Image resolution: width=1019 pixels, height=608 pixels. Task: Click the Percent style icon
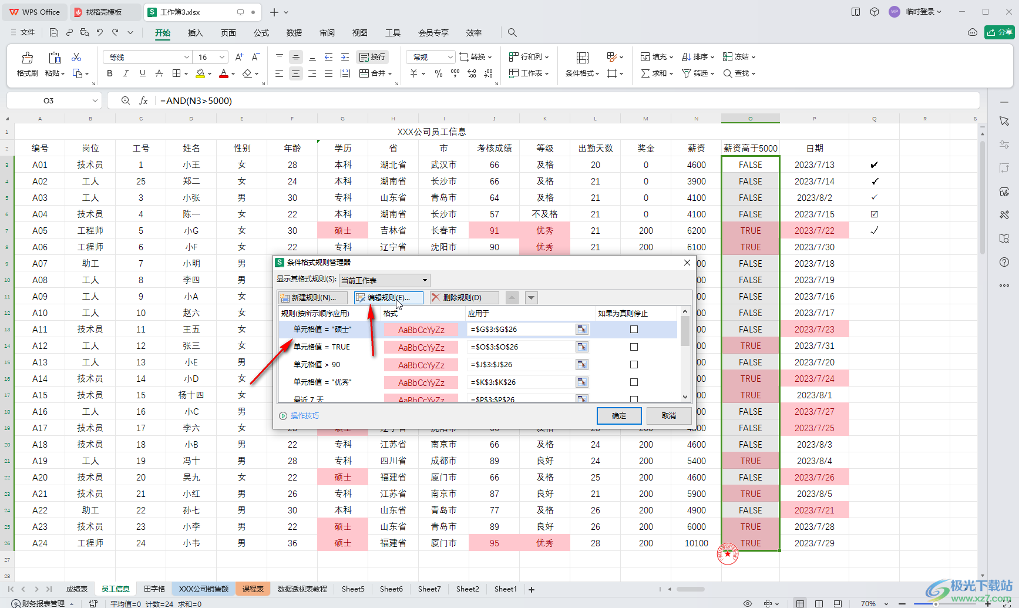click(x=438, y=73)
